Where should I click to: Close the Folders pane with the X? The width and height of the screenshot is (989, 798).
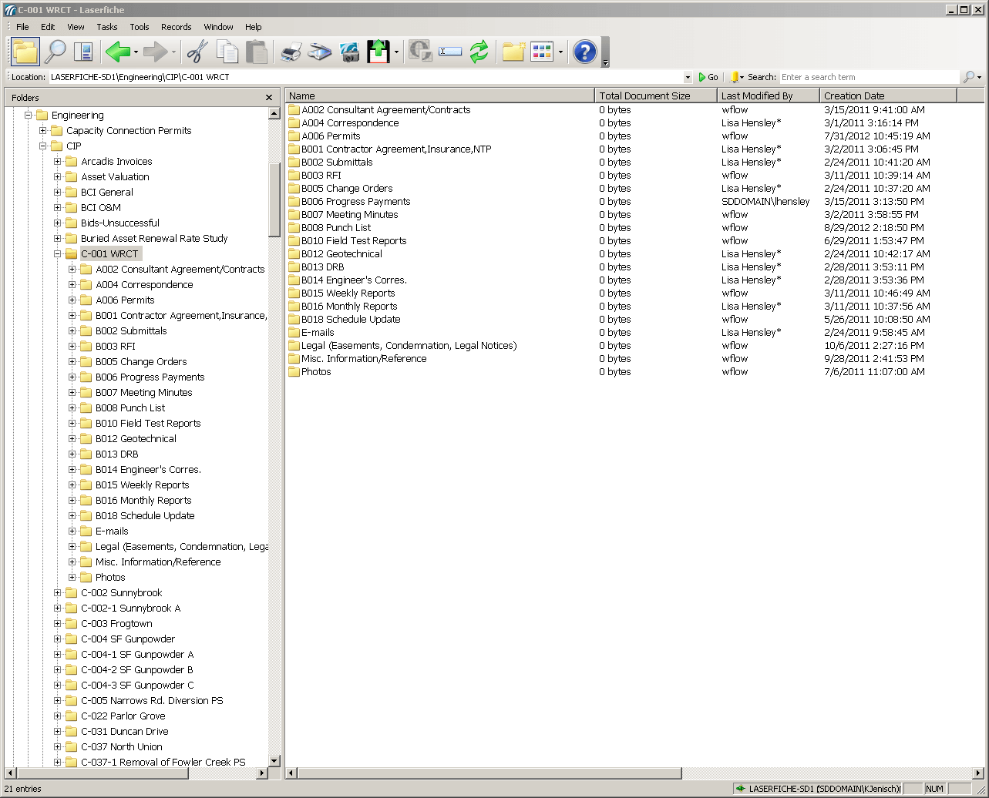(269, 98)
